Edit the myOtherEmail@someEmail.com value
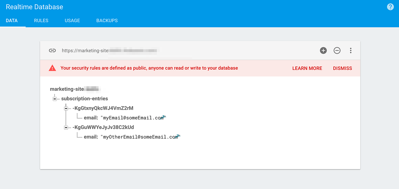399x189 pixels. (141, 137)
